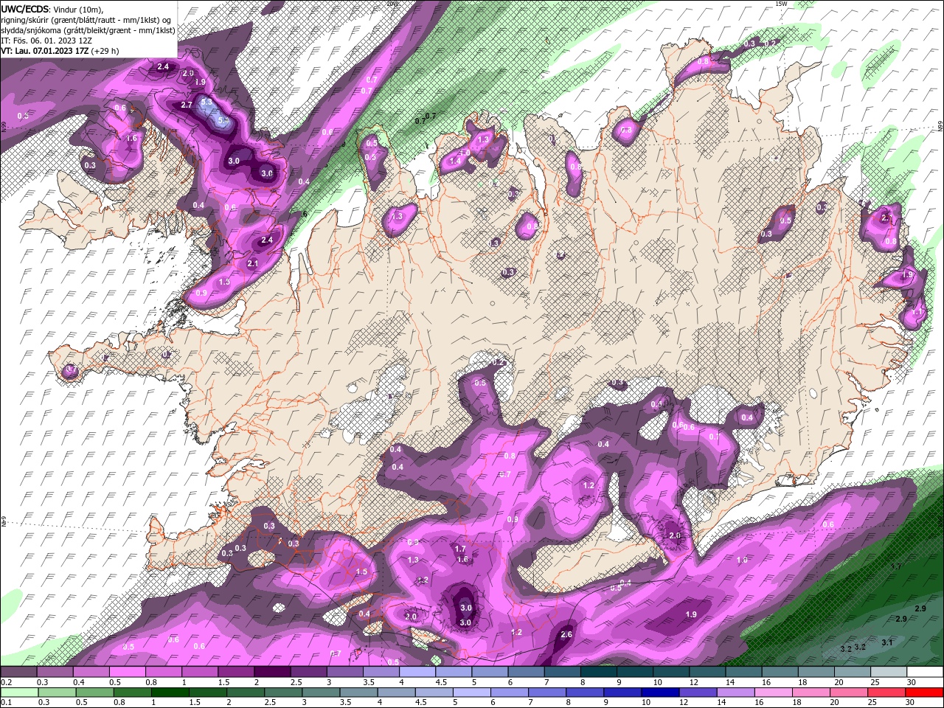The image size is (944, 708).
Task: Select bottom legend dark blue swatch 10 to 12
Action: tap(660, 693)
